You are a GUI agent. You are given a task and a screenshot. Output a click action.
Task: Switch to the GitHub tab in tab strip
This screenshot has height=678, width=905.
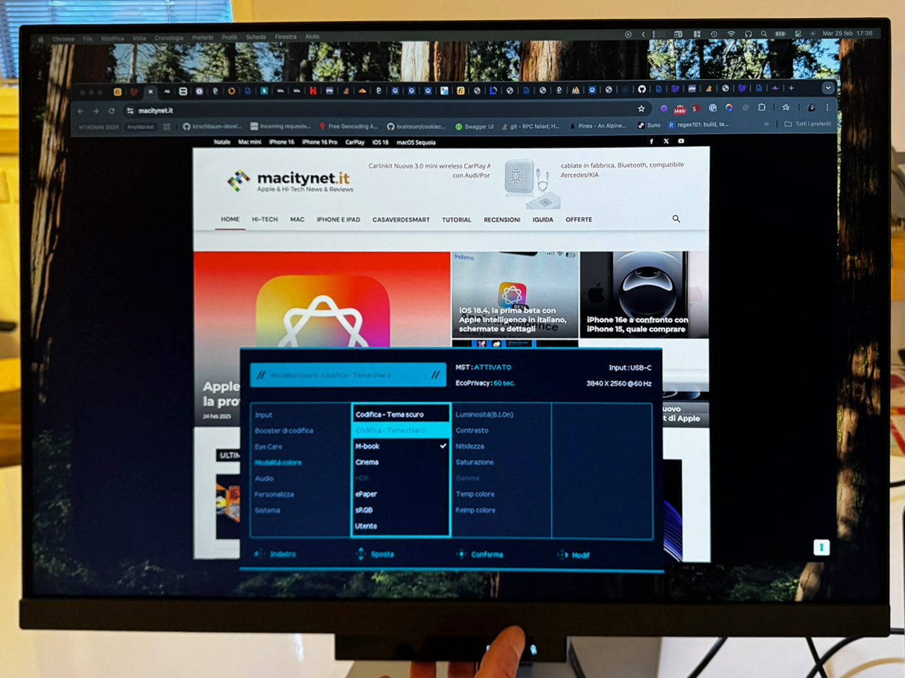[641, 89]
